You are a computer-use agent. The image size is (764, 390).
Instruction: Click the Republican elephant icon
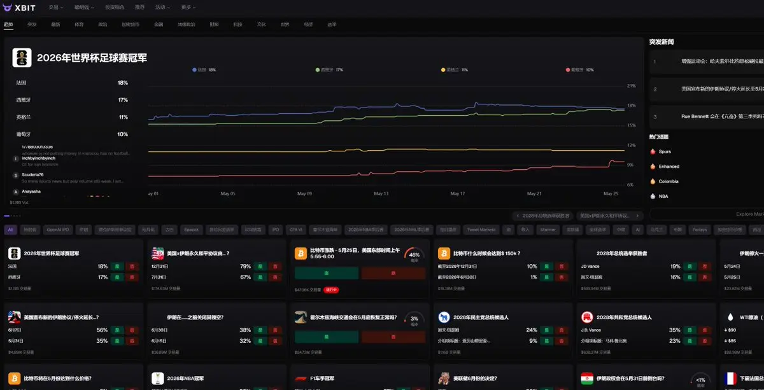(x=587, y=317)
